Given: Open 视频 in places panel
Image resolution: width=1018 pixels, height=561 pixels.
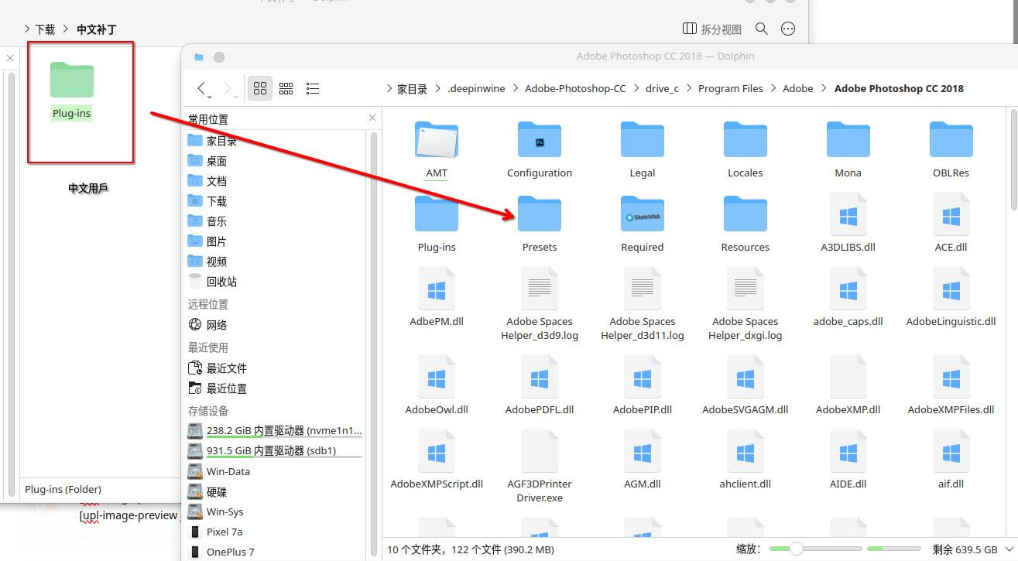Looking at the screenshot, I should pos(277,262).
